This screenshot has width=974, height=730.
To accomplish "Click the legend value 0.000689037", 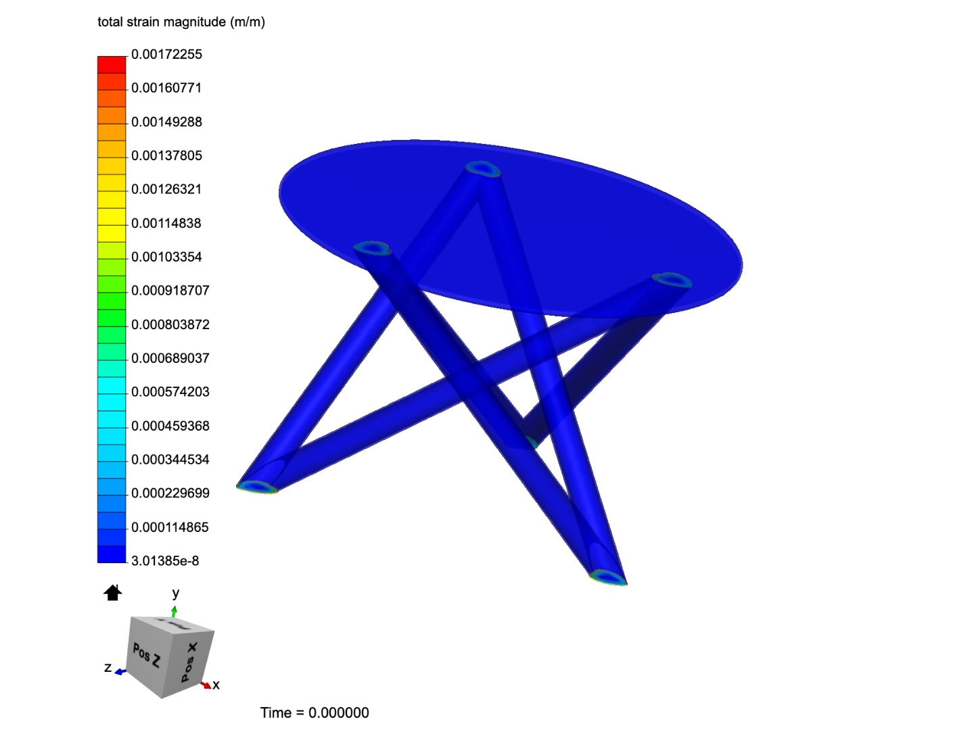I will [170, 358].
